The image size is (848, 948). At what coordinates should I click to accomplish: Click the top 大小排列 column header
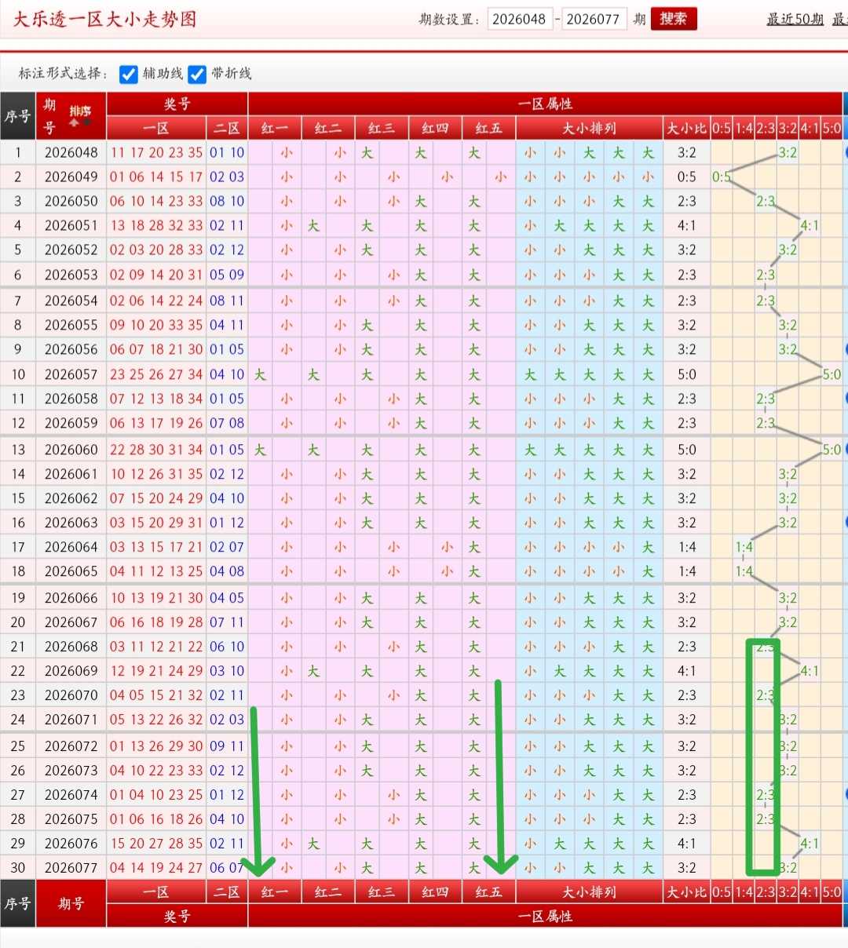coord(589,128)
